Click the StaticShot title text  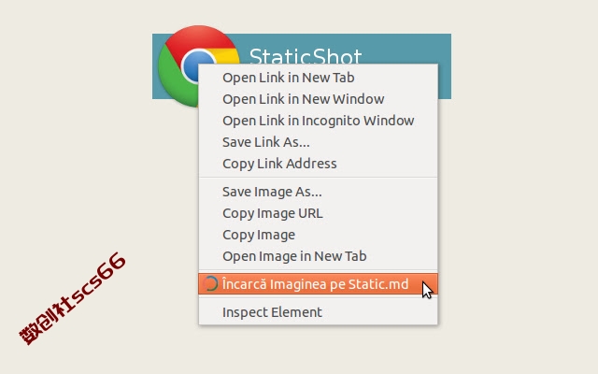(306, 56)
